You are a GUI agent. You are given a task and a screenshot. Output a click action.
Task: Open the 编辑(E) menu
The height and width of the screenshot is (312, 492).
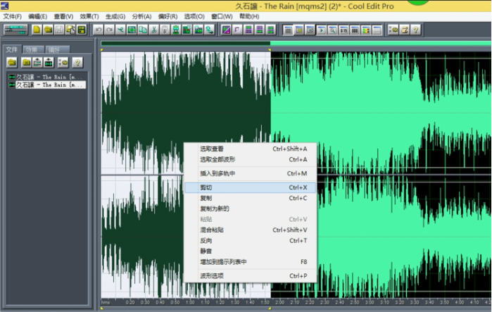tap(37, 16)
